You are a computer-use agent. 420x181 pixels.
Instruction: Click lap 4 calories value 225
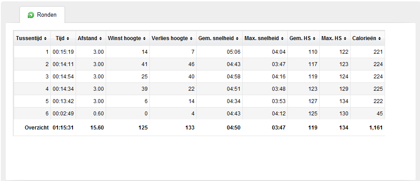click(x=378, y=89)
